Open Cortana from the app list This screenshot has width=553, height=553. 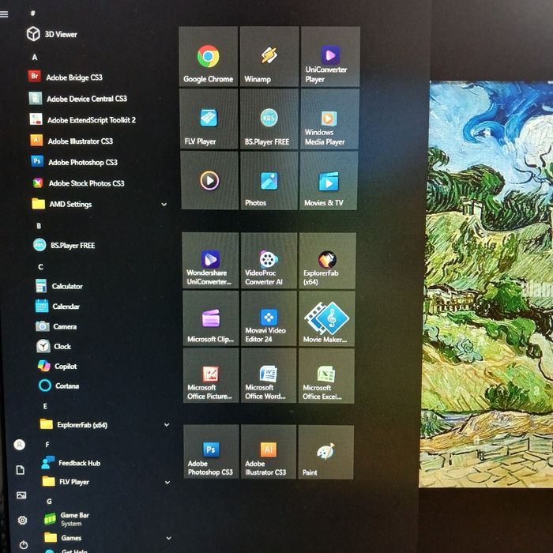coord(59,386)
